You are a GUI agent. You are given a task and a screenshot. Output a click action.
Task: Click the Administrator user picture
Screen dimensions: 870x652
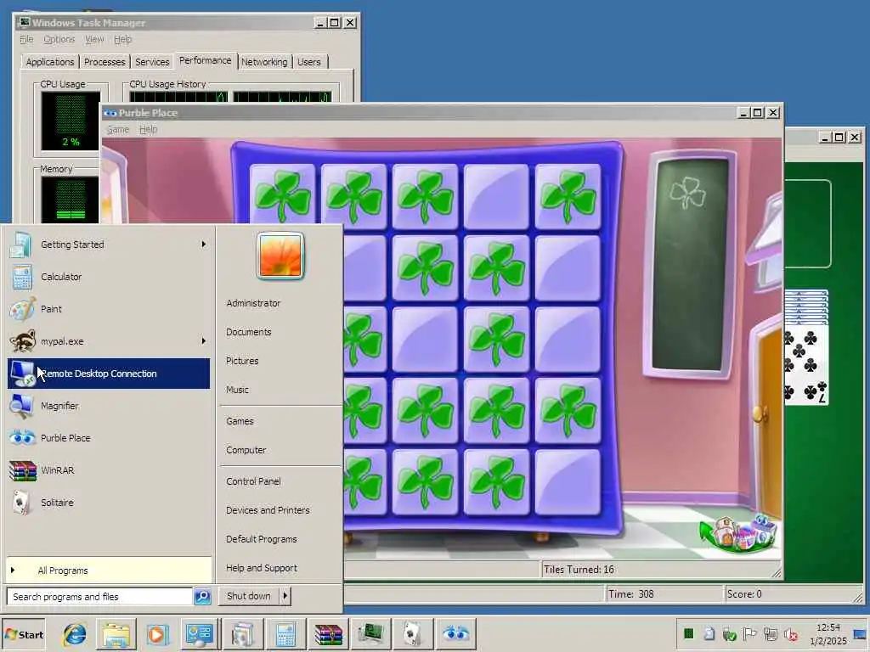280,256
